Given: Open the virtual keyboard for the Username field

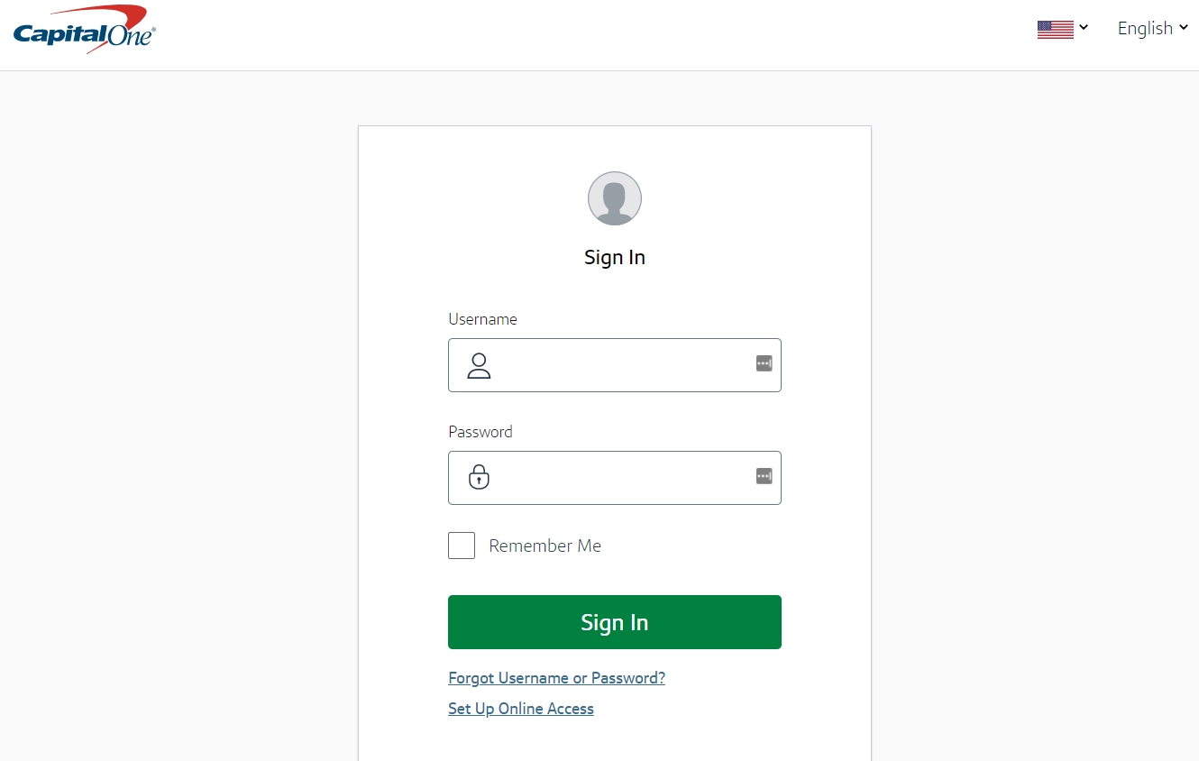Looking at the screenshot, I should 764,362.
